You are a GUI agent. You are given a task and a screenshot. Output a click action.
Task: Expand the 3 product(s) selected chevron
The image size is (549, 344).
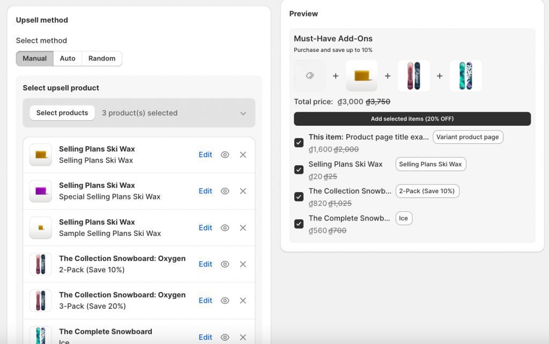point(243,113)
